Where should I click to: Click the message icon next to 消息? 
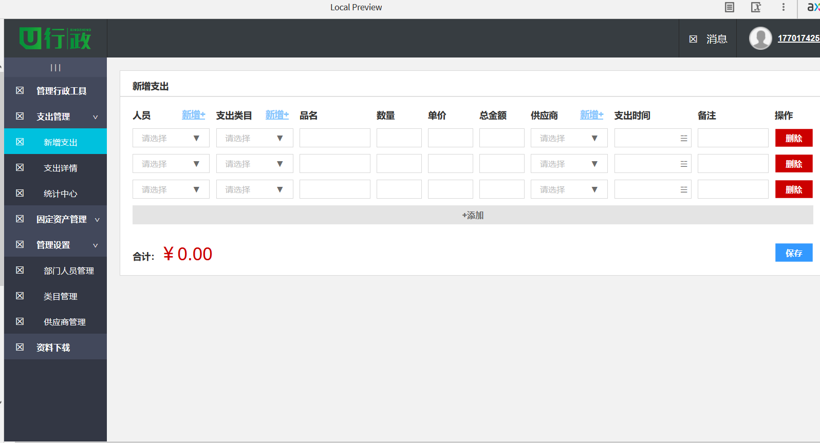[693, 39]
